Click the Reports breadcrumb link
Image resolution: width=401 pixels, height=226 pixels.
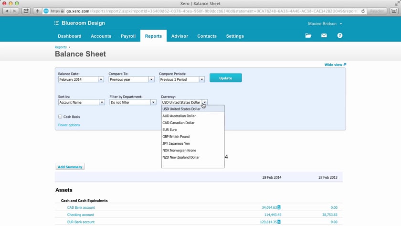tap(61, 47)
